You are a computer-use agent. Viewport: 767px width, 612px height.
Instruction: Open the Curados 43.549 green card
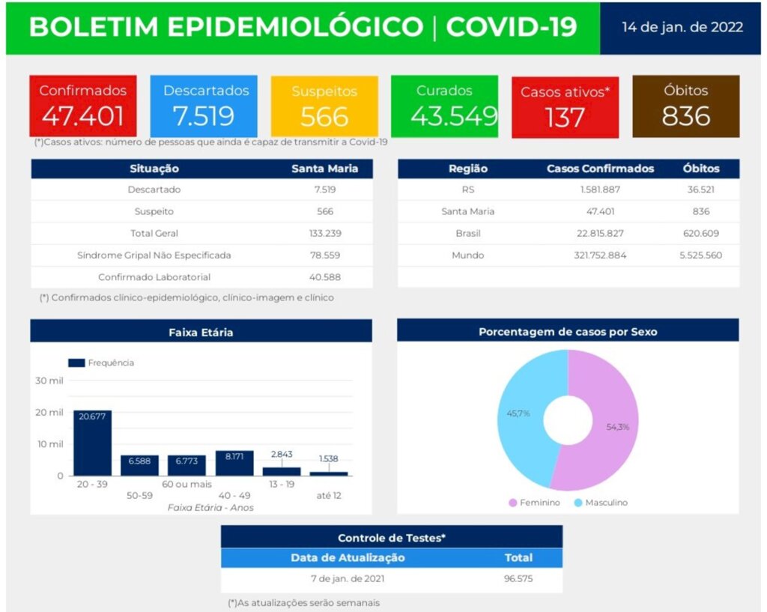pos(445,106)
